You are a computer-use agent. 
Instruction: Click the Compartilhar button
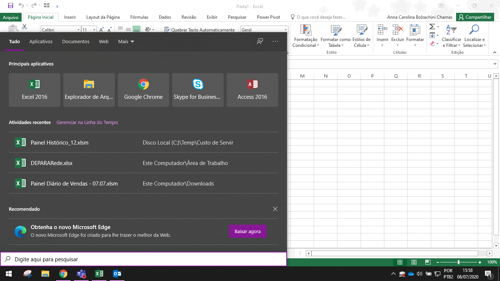click(475, 17)
